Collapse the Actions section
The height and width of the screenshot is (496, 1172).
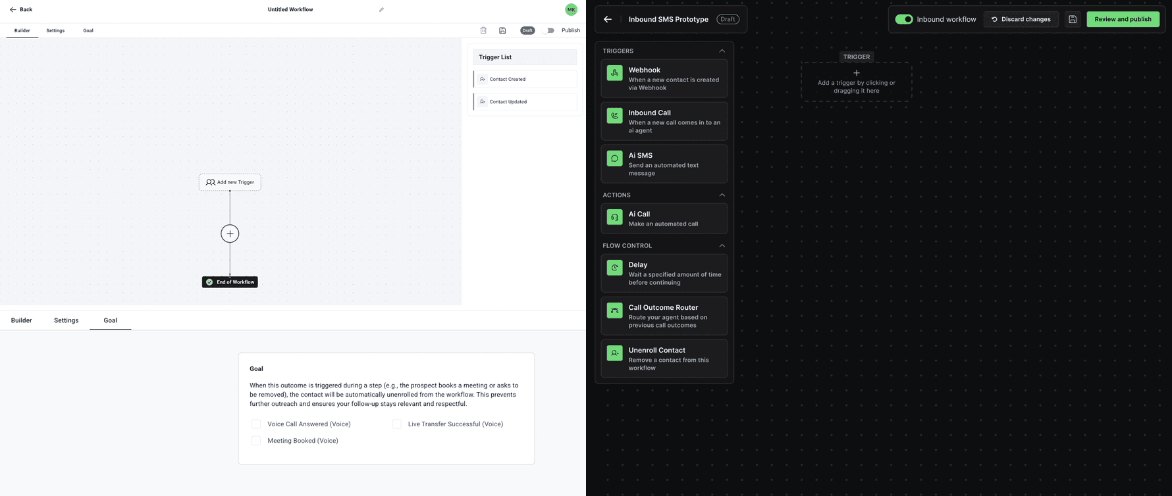(722, 195)
